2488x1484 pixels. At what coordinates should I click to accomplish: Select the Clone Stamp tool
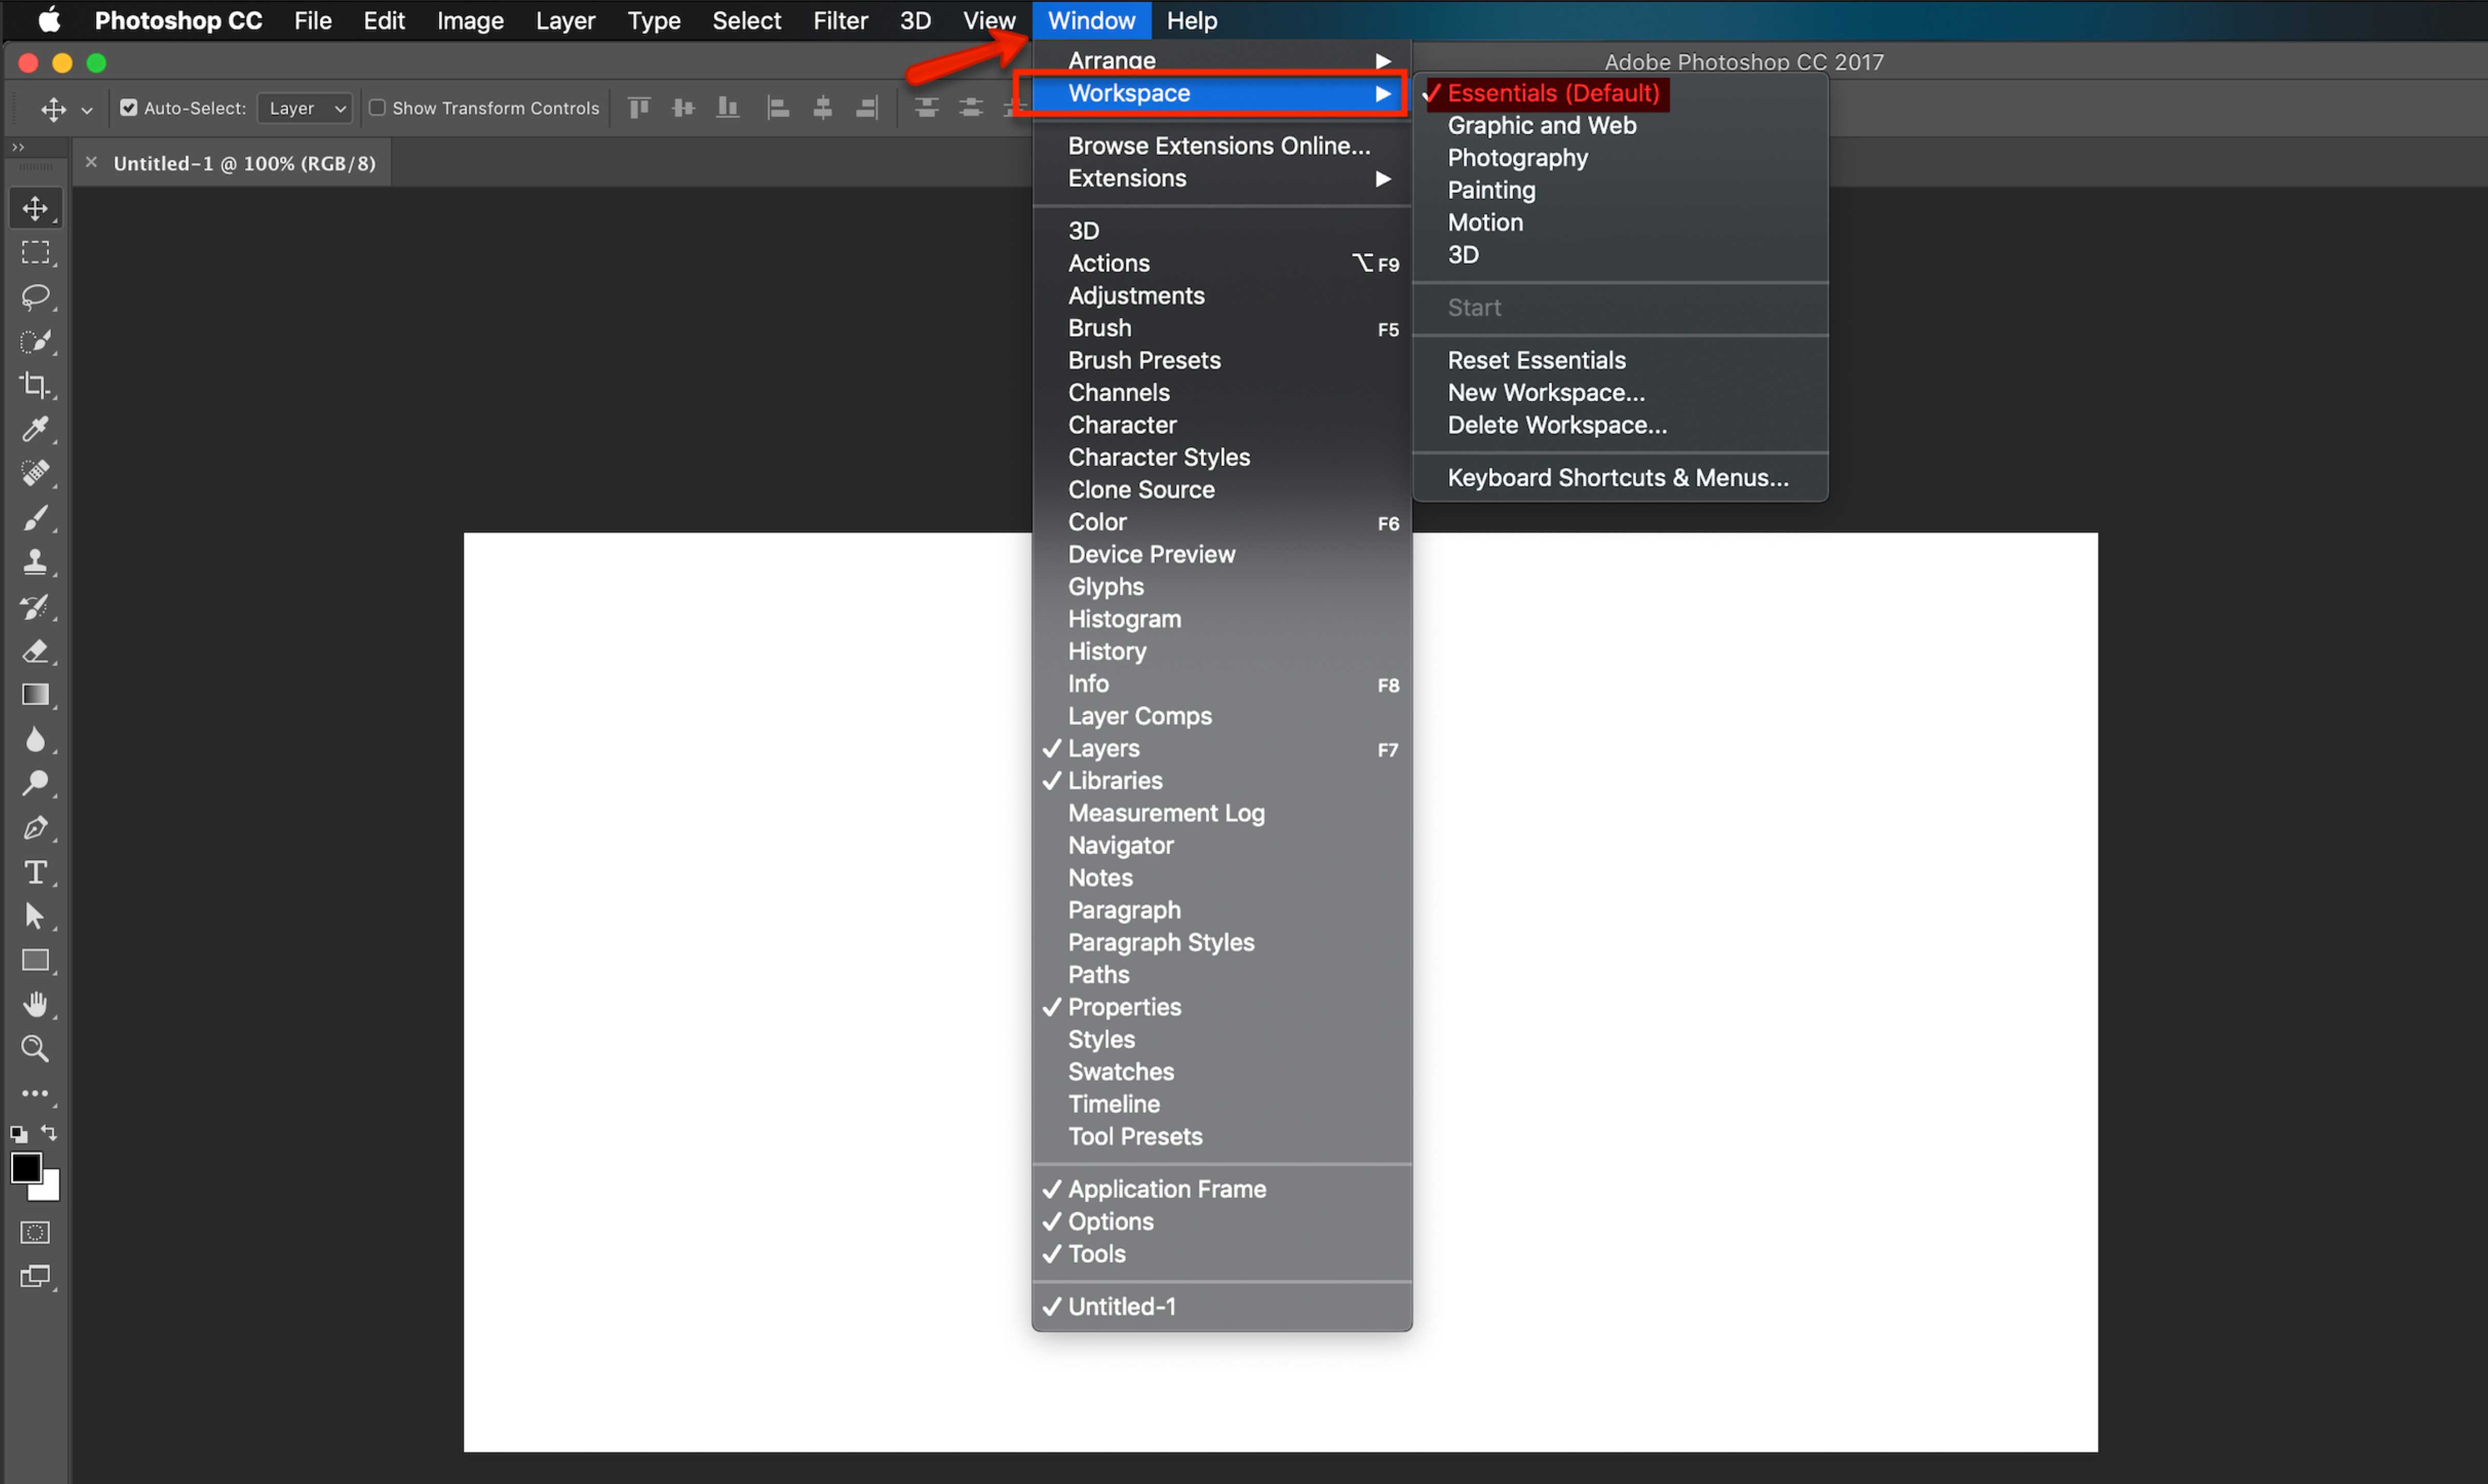[36, 562]
